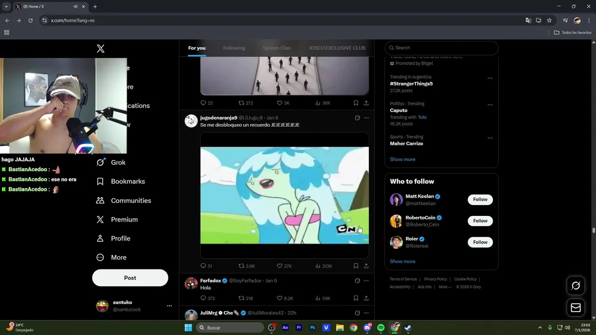Image resolution: width=596 pixels, height=335 pixels.
Task: Focus the X Search field
Action: click(x=441, y=47)
